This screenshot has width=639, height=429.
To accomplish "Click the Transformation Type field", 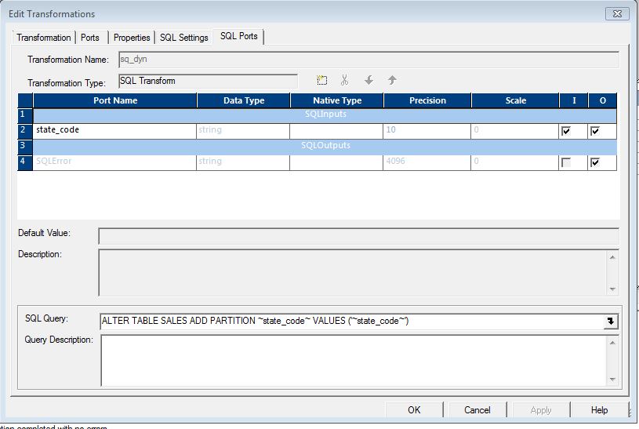I will tap(208, 81).
